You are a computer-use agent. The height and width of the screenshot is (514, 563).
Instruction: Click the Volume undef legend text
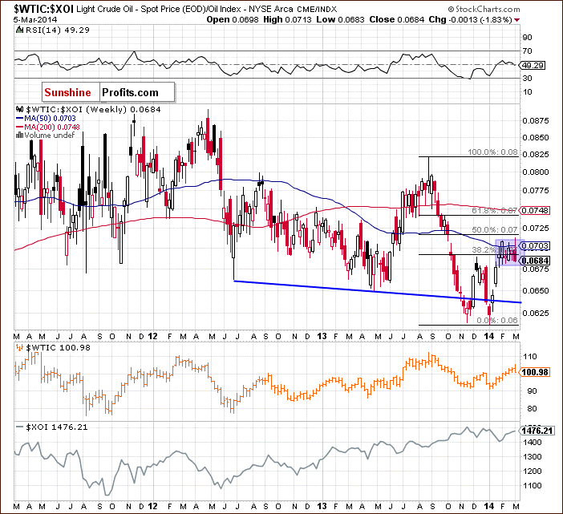tap(50, 136)
